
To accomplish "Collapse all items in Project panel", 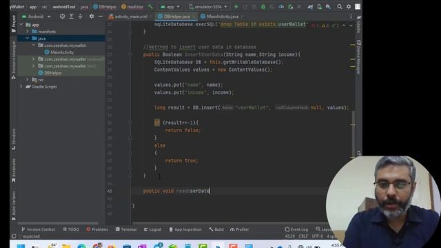I will pos(80,17).
